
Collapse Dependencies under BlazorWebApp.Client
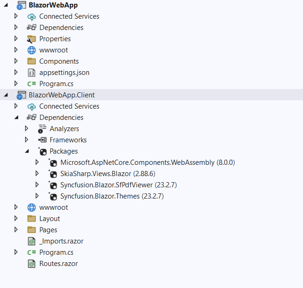pos(16,118)
